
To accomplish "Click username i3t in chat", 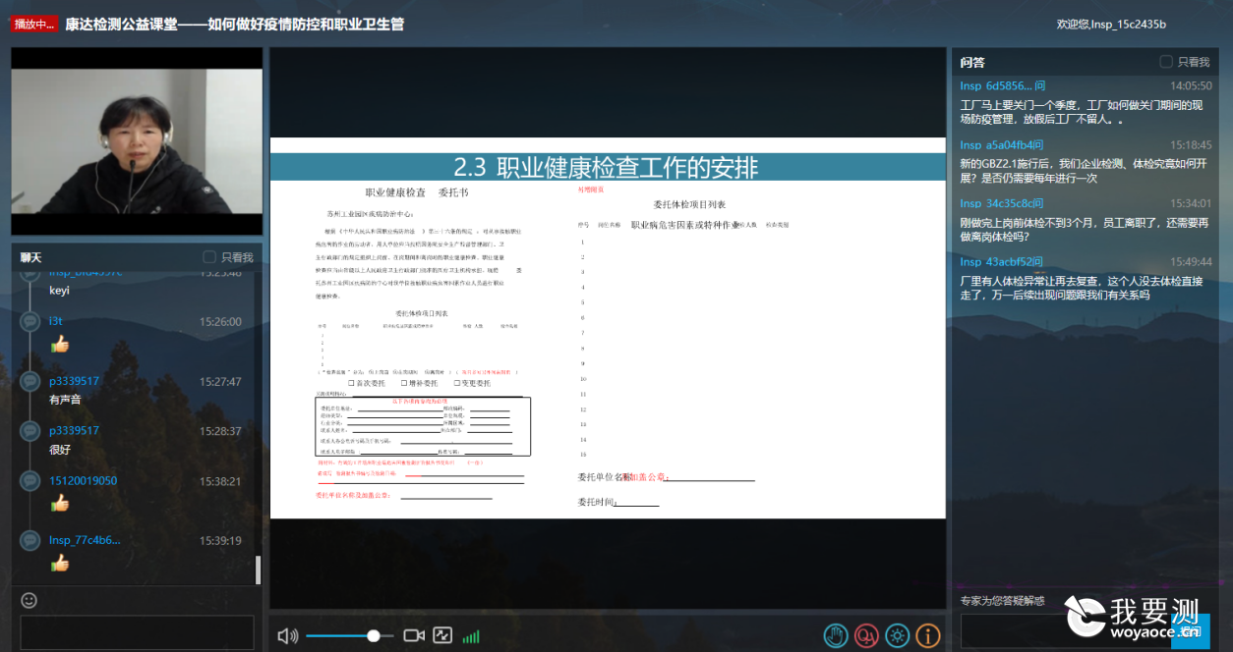I will [x=56, y=321].
